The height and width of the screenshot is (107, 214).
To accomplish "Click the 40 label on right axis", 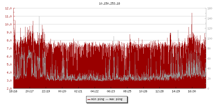I will (209, 68).
